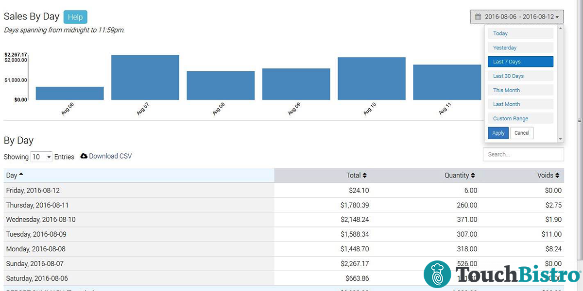583x291 pixels.
Task: Click the calendar icon in the date range picker
Action: click(478, 16)
